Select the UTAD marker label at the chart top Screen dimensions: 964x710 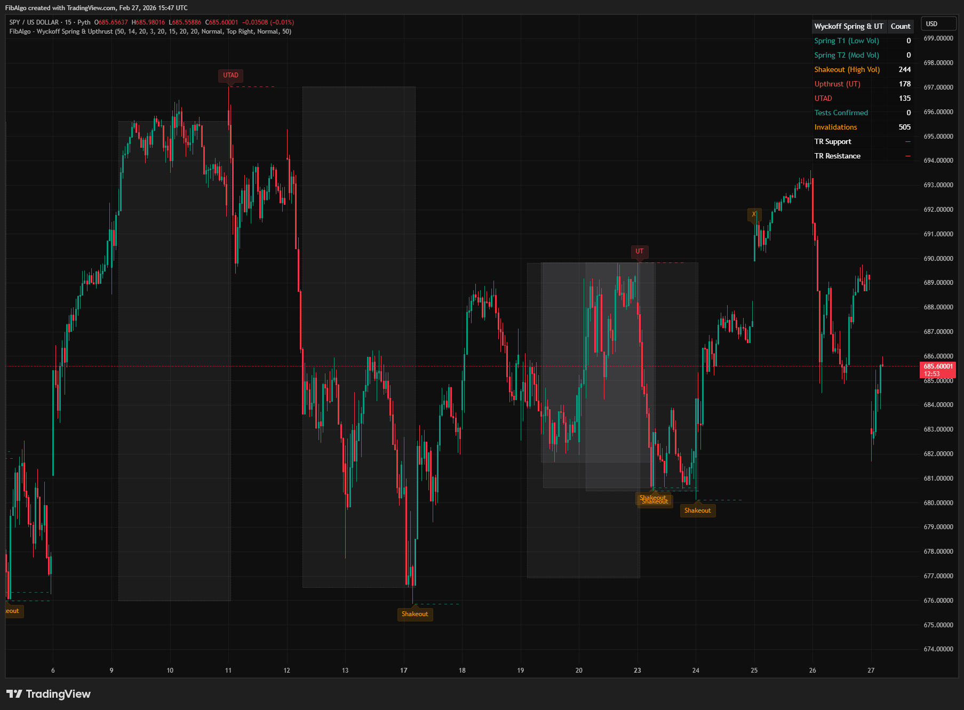point(230,76)
